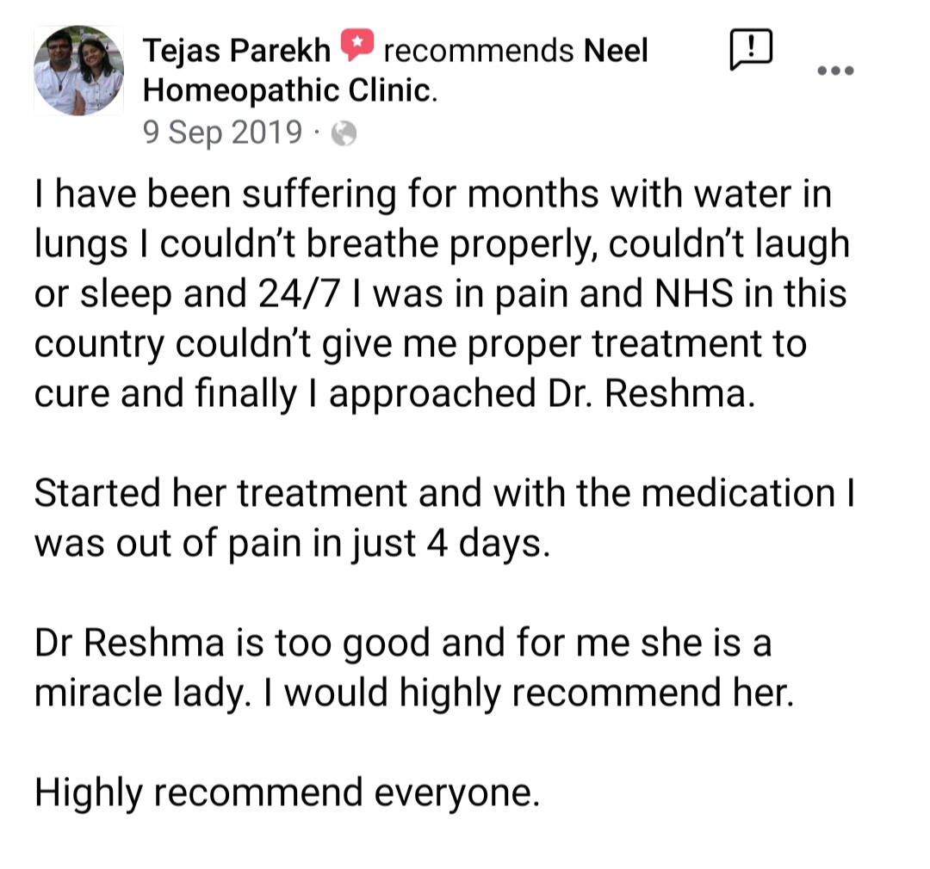Click the "Highly recommend everyone." line
This screenshot has width=930, height=869.
[287, 793]
